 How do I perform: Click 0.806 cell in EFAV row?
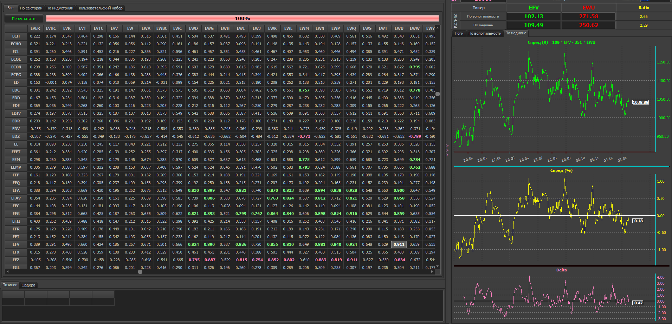tap(209, 198)
